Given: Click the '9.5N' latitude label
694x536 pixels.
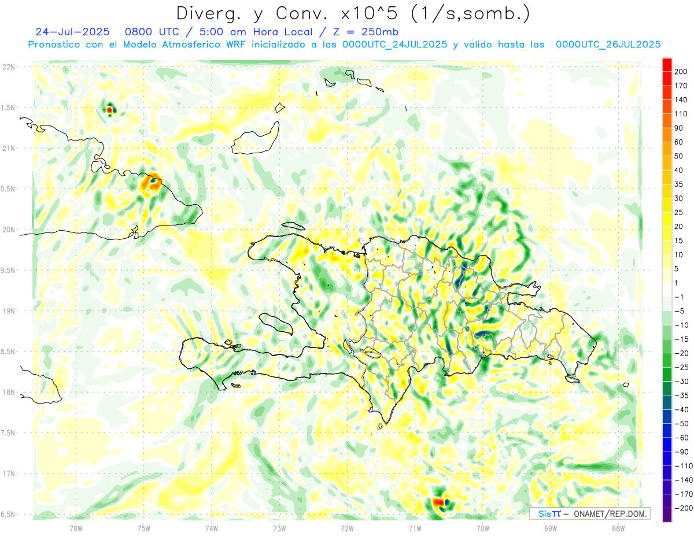Looking at the screenshot, I should pos(8,271).
